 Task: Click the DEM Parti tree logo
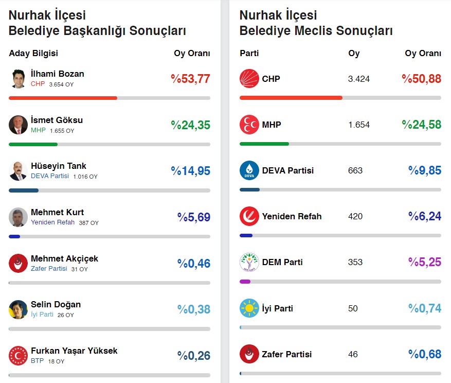[x=249, y=262]
